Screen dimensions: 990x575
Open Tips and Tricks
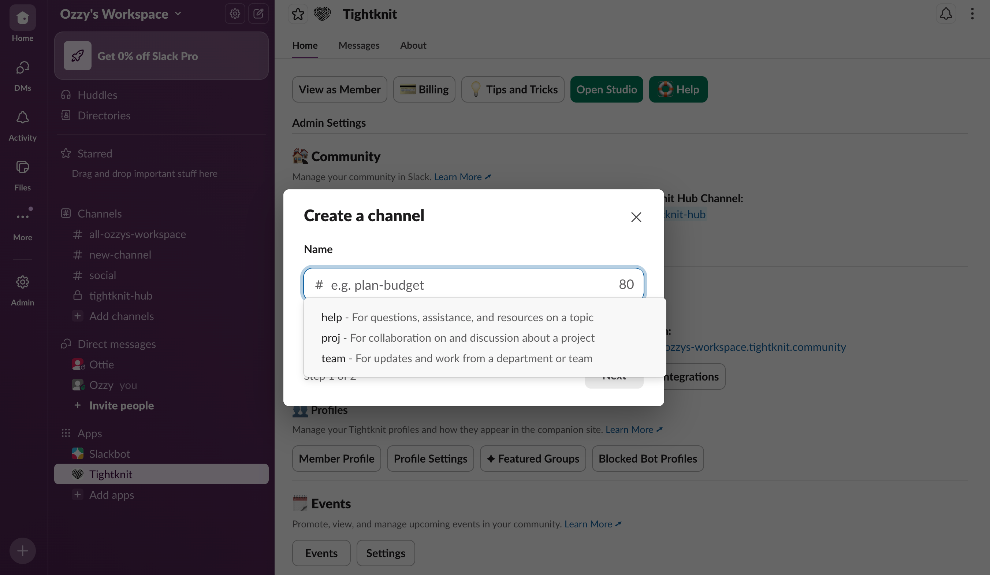(x=513, y=89)
